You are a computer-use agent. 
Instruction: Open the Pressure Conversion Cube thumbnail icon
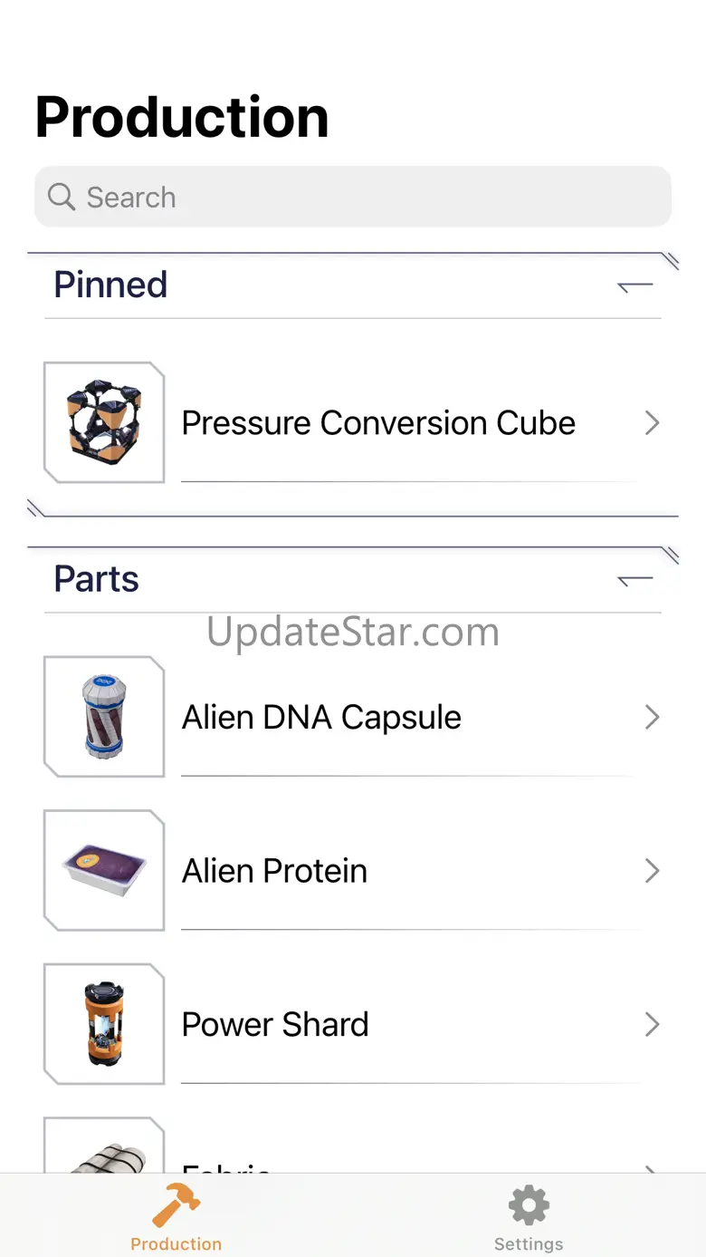click(104, 422)
